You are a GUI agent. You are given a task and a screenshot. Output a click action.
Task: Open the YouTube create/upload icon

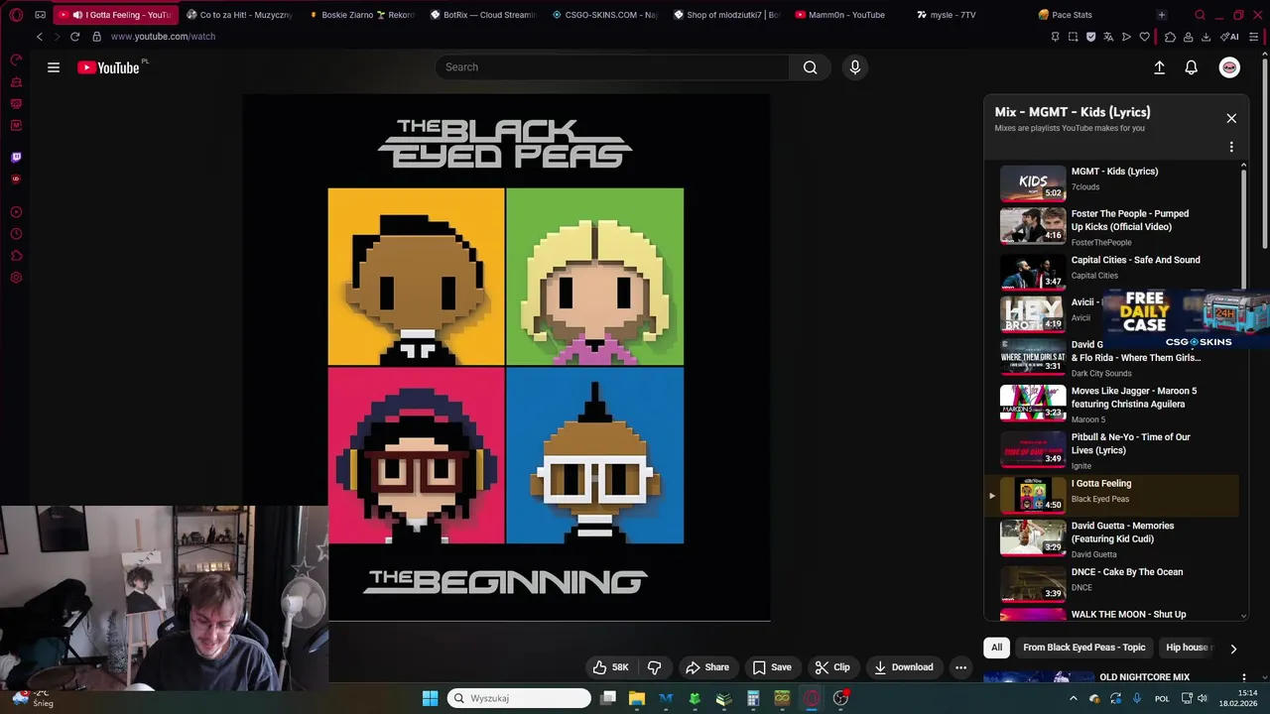[x=1159, y=67]
